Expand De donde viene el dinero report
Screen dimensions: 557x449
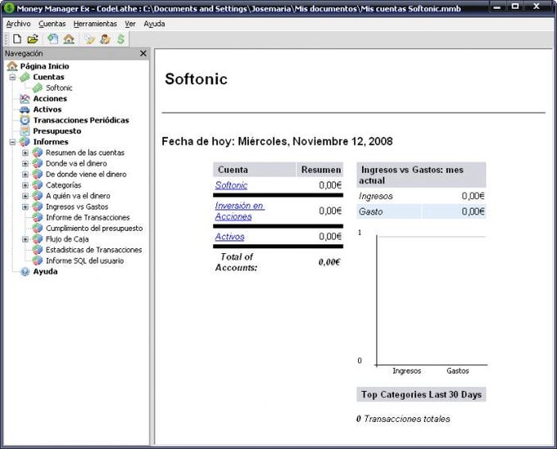tap(25, 174)
